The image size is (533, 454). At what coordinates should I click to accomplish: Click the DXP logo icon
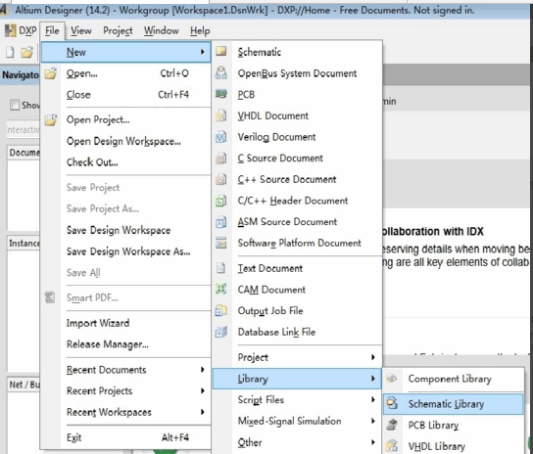point(10,30)
